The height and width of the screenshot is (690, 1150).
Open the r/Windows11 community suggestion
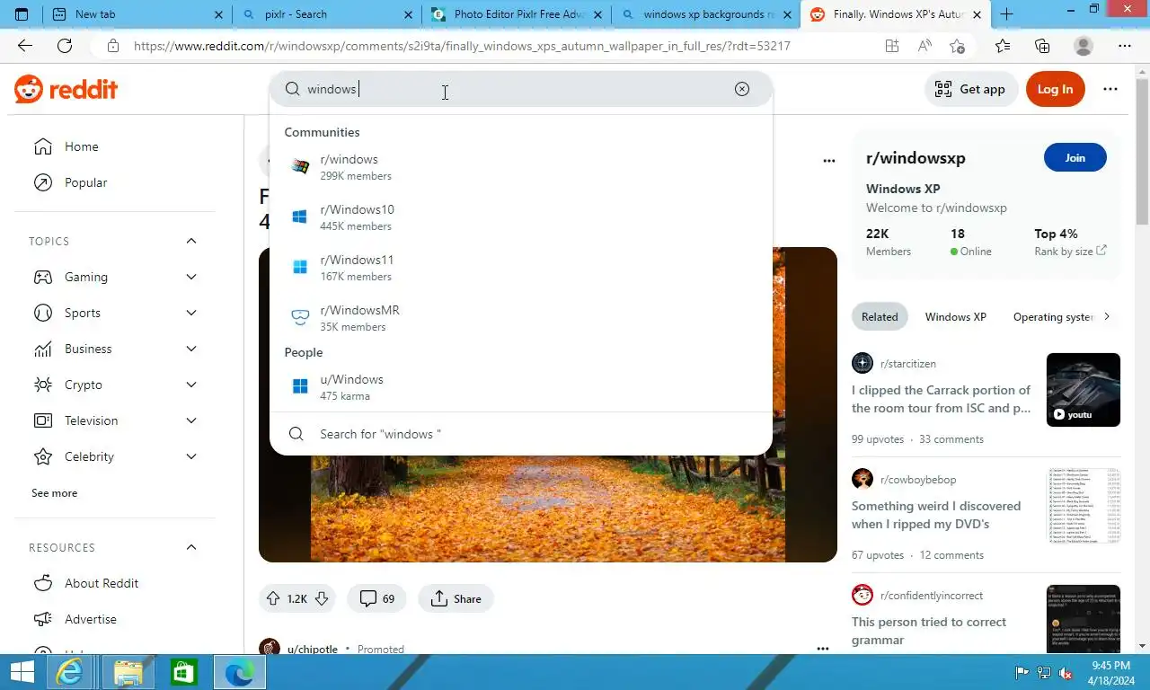pyautogui.click(x=521, y=268)
